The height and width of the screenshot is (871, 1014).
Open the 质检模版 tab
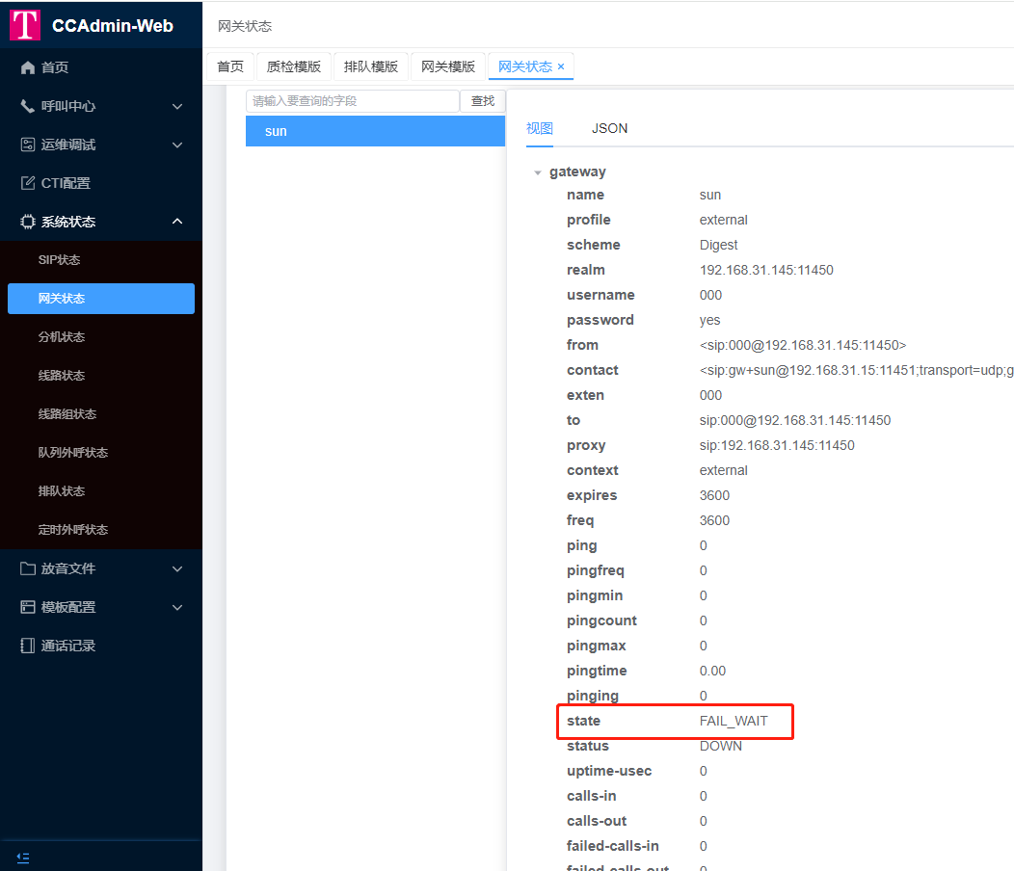tap(294, 66)
